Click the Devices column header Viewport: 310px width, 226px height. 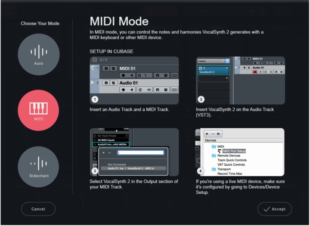244,140
